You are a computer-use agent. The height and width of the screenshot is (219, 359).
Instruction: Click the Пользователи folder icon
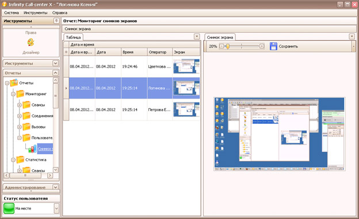[x=26, y=138]
